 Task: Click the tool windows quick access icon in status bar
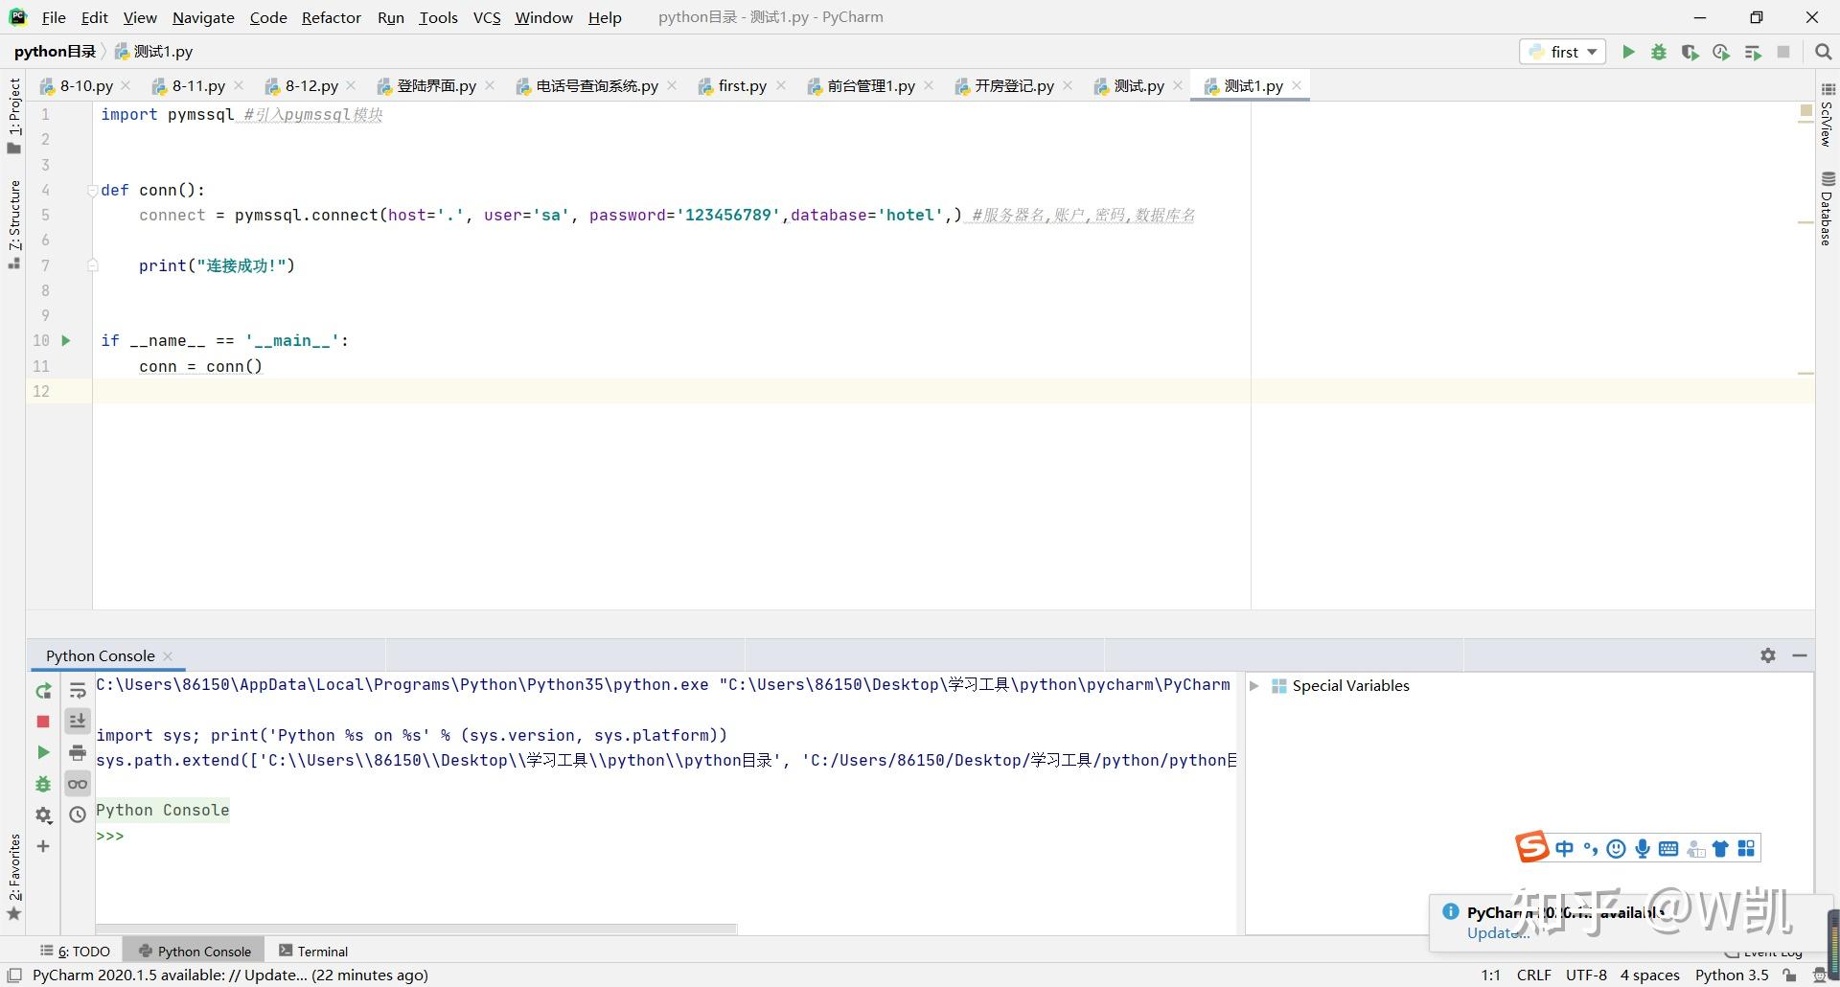pyautogui.click(x=14, y=976)
